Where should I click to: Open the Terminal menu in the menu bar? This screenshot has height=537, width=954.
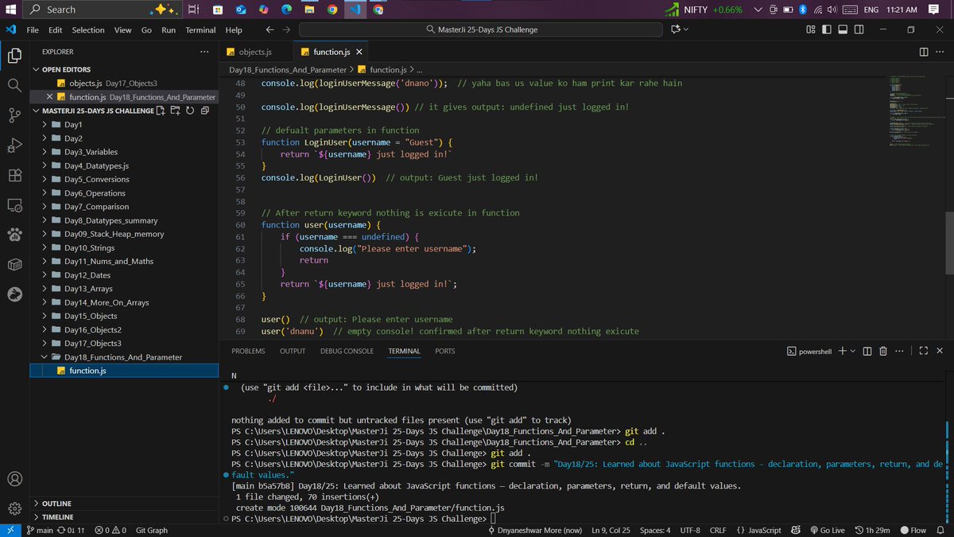[x=200, y=29]
